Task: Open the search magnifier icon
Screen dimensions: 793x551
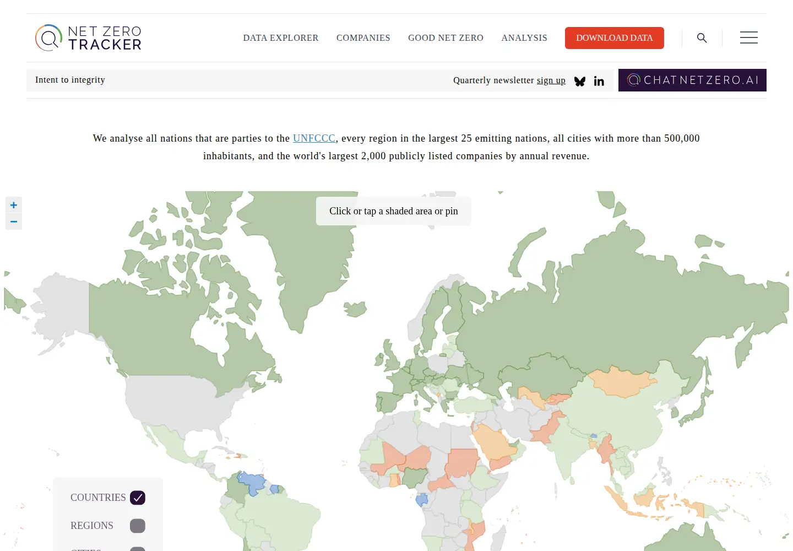Action: coord(702,37)
